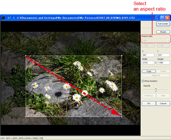
Task: Copy the trimming settings
Action: click(149, 71)
